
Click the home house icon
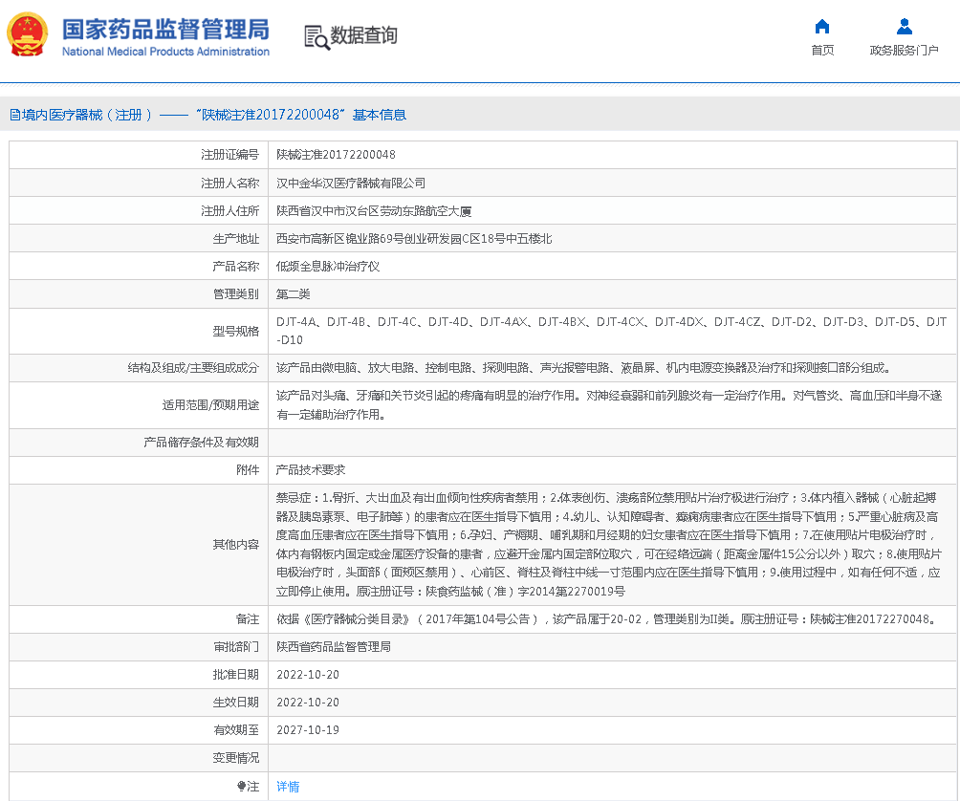coord(822,27)
